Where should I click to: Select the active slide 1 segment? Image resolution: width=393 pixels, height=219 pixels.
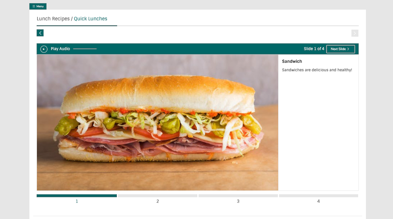pyautogui.click(x=77, y=196)
